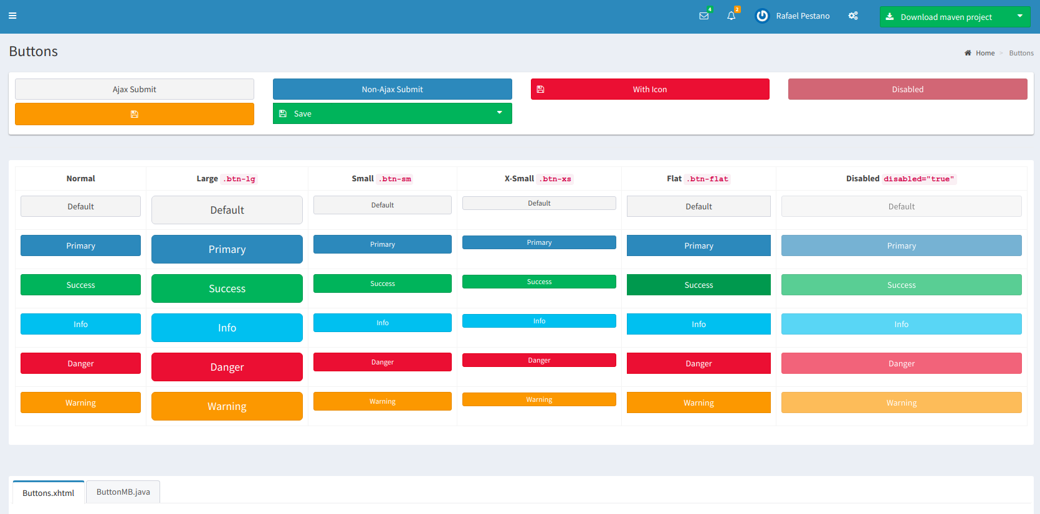This screenshot has width=1040, height=514.
Task: Click the Rafael Pestano user avatar
Action: click(762, 16)
